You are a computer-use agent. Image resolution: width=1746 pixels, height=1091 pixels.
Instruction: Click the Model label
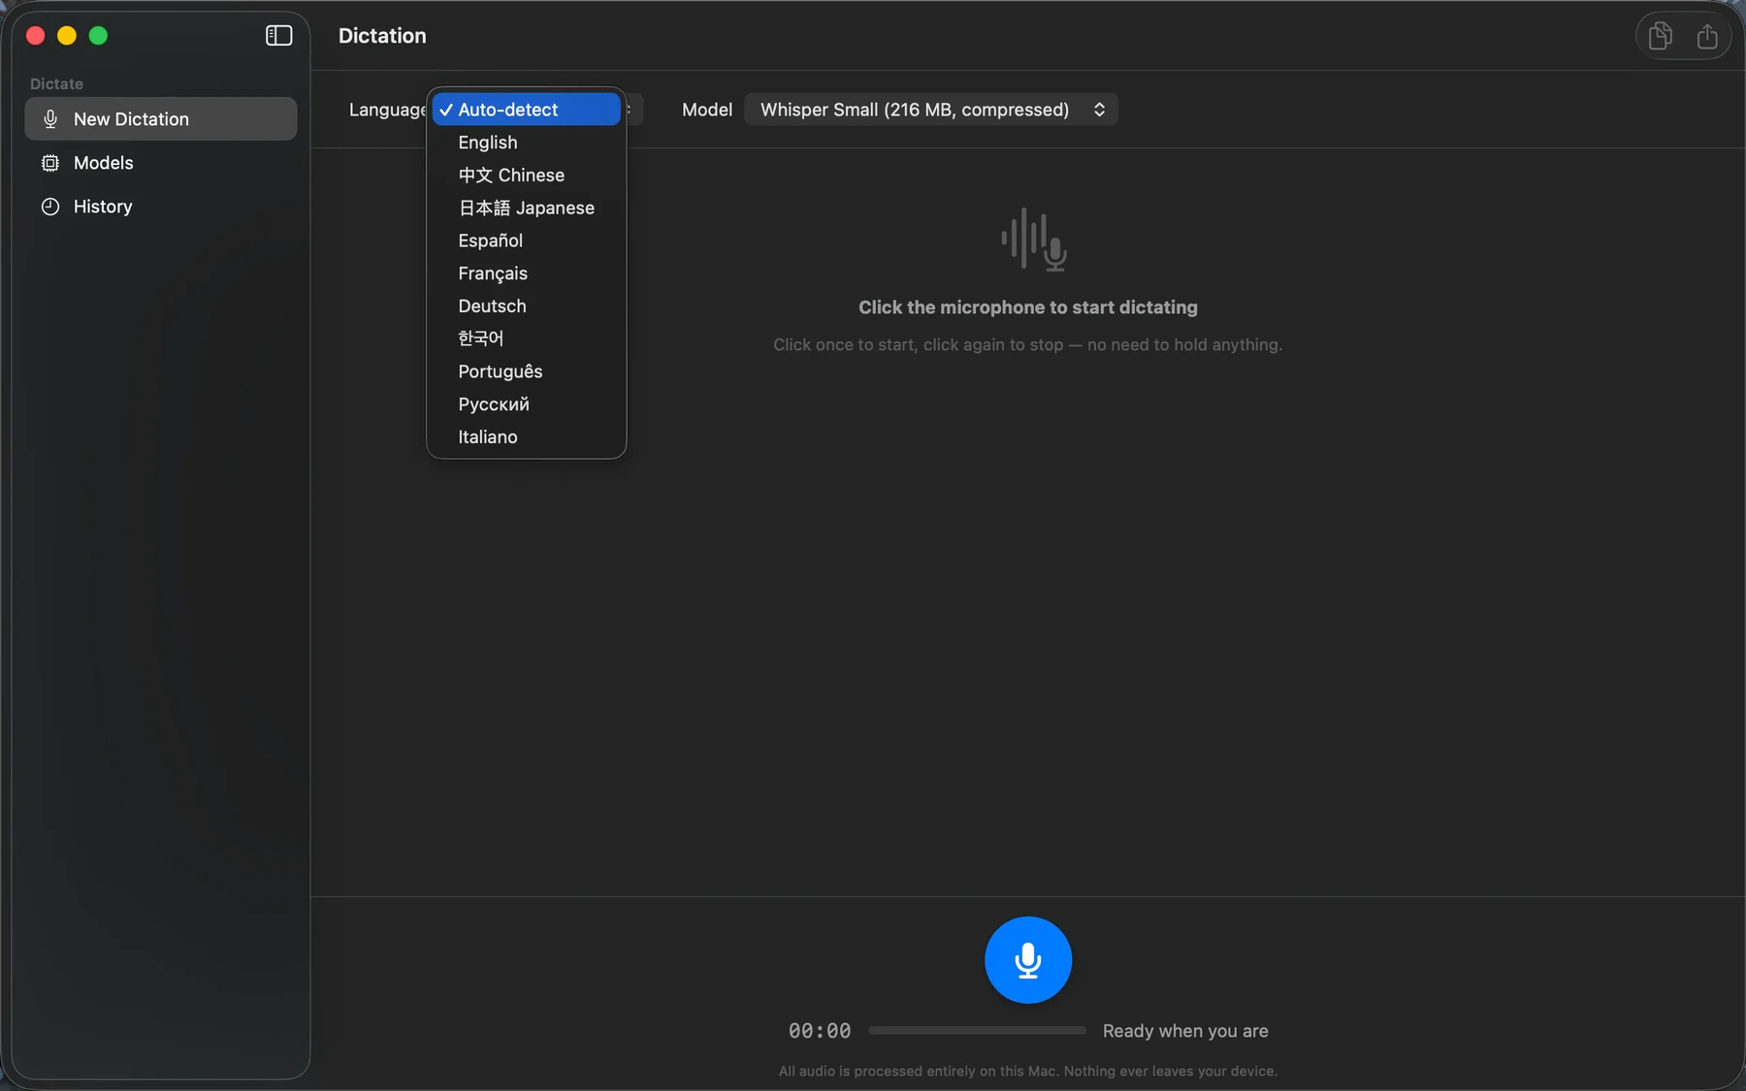click(x=707, y=110)
